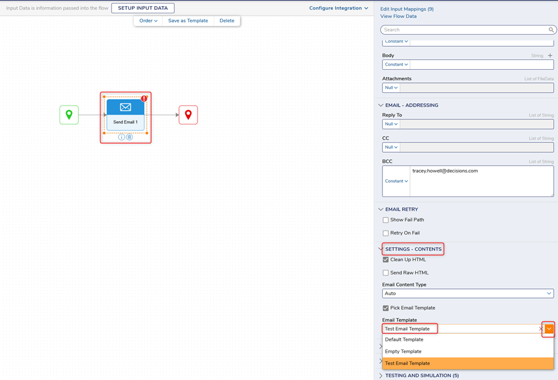Click the red error badge on Send Email

tap(144, 99)
